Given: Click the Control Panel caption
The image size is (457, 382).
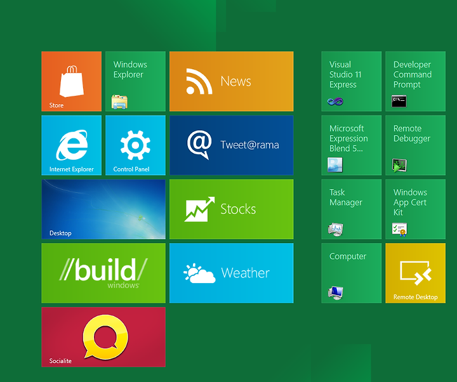Looking at the screenshot, I should [x=131, y=169].
